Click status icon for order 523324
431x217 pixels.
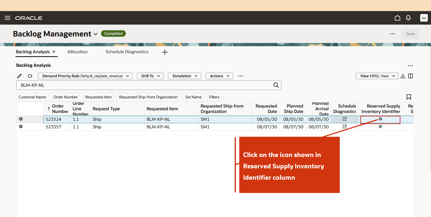(x=21, y=119)
